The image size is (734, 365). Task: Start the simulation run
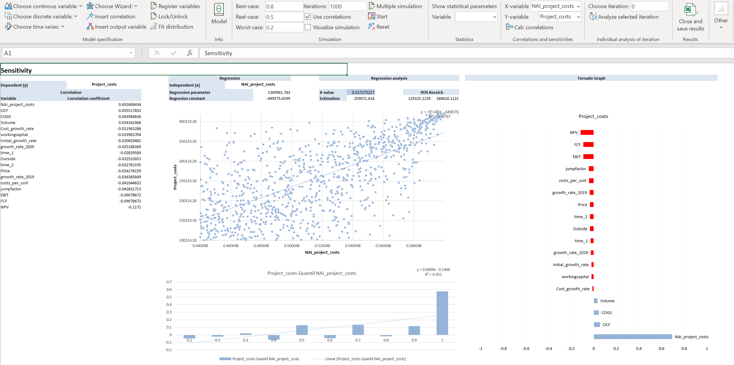(x=378, y=16)
